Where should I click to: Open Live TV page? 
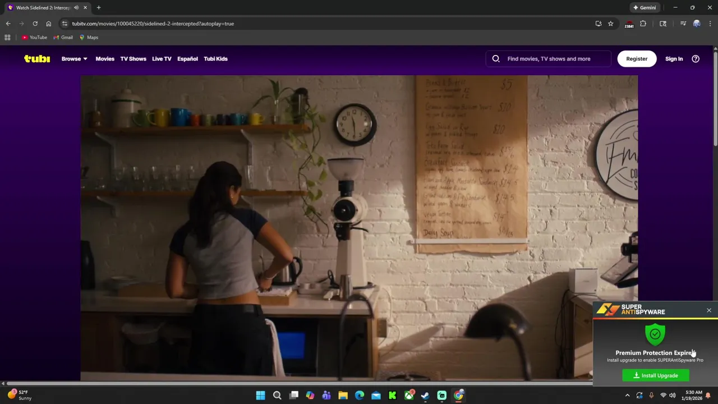(162, 58)
